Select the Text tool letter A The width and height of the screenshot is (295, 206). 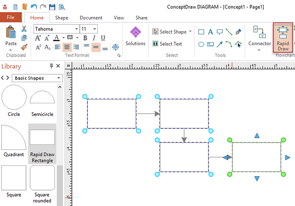(210, 32)
